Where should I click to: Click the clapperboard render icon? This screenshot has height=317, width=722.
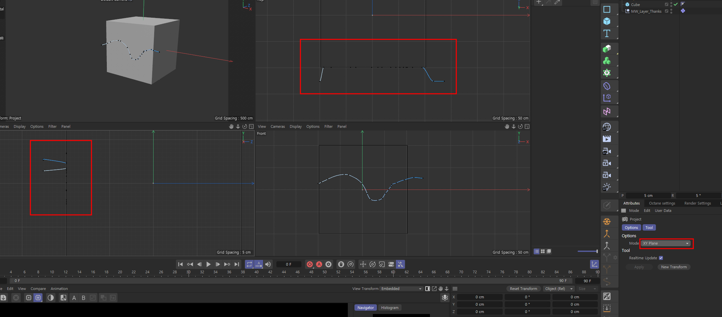coord(607,139)
